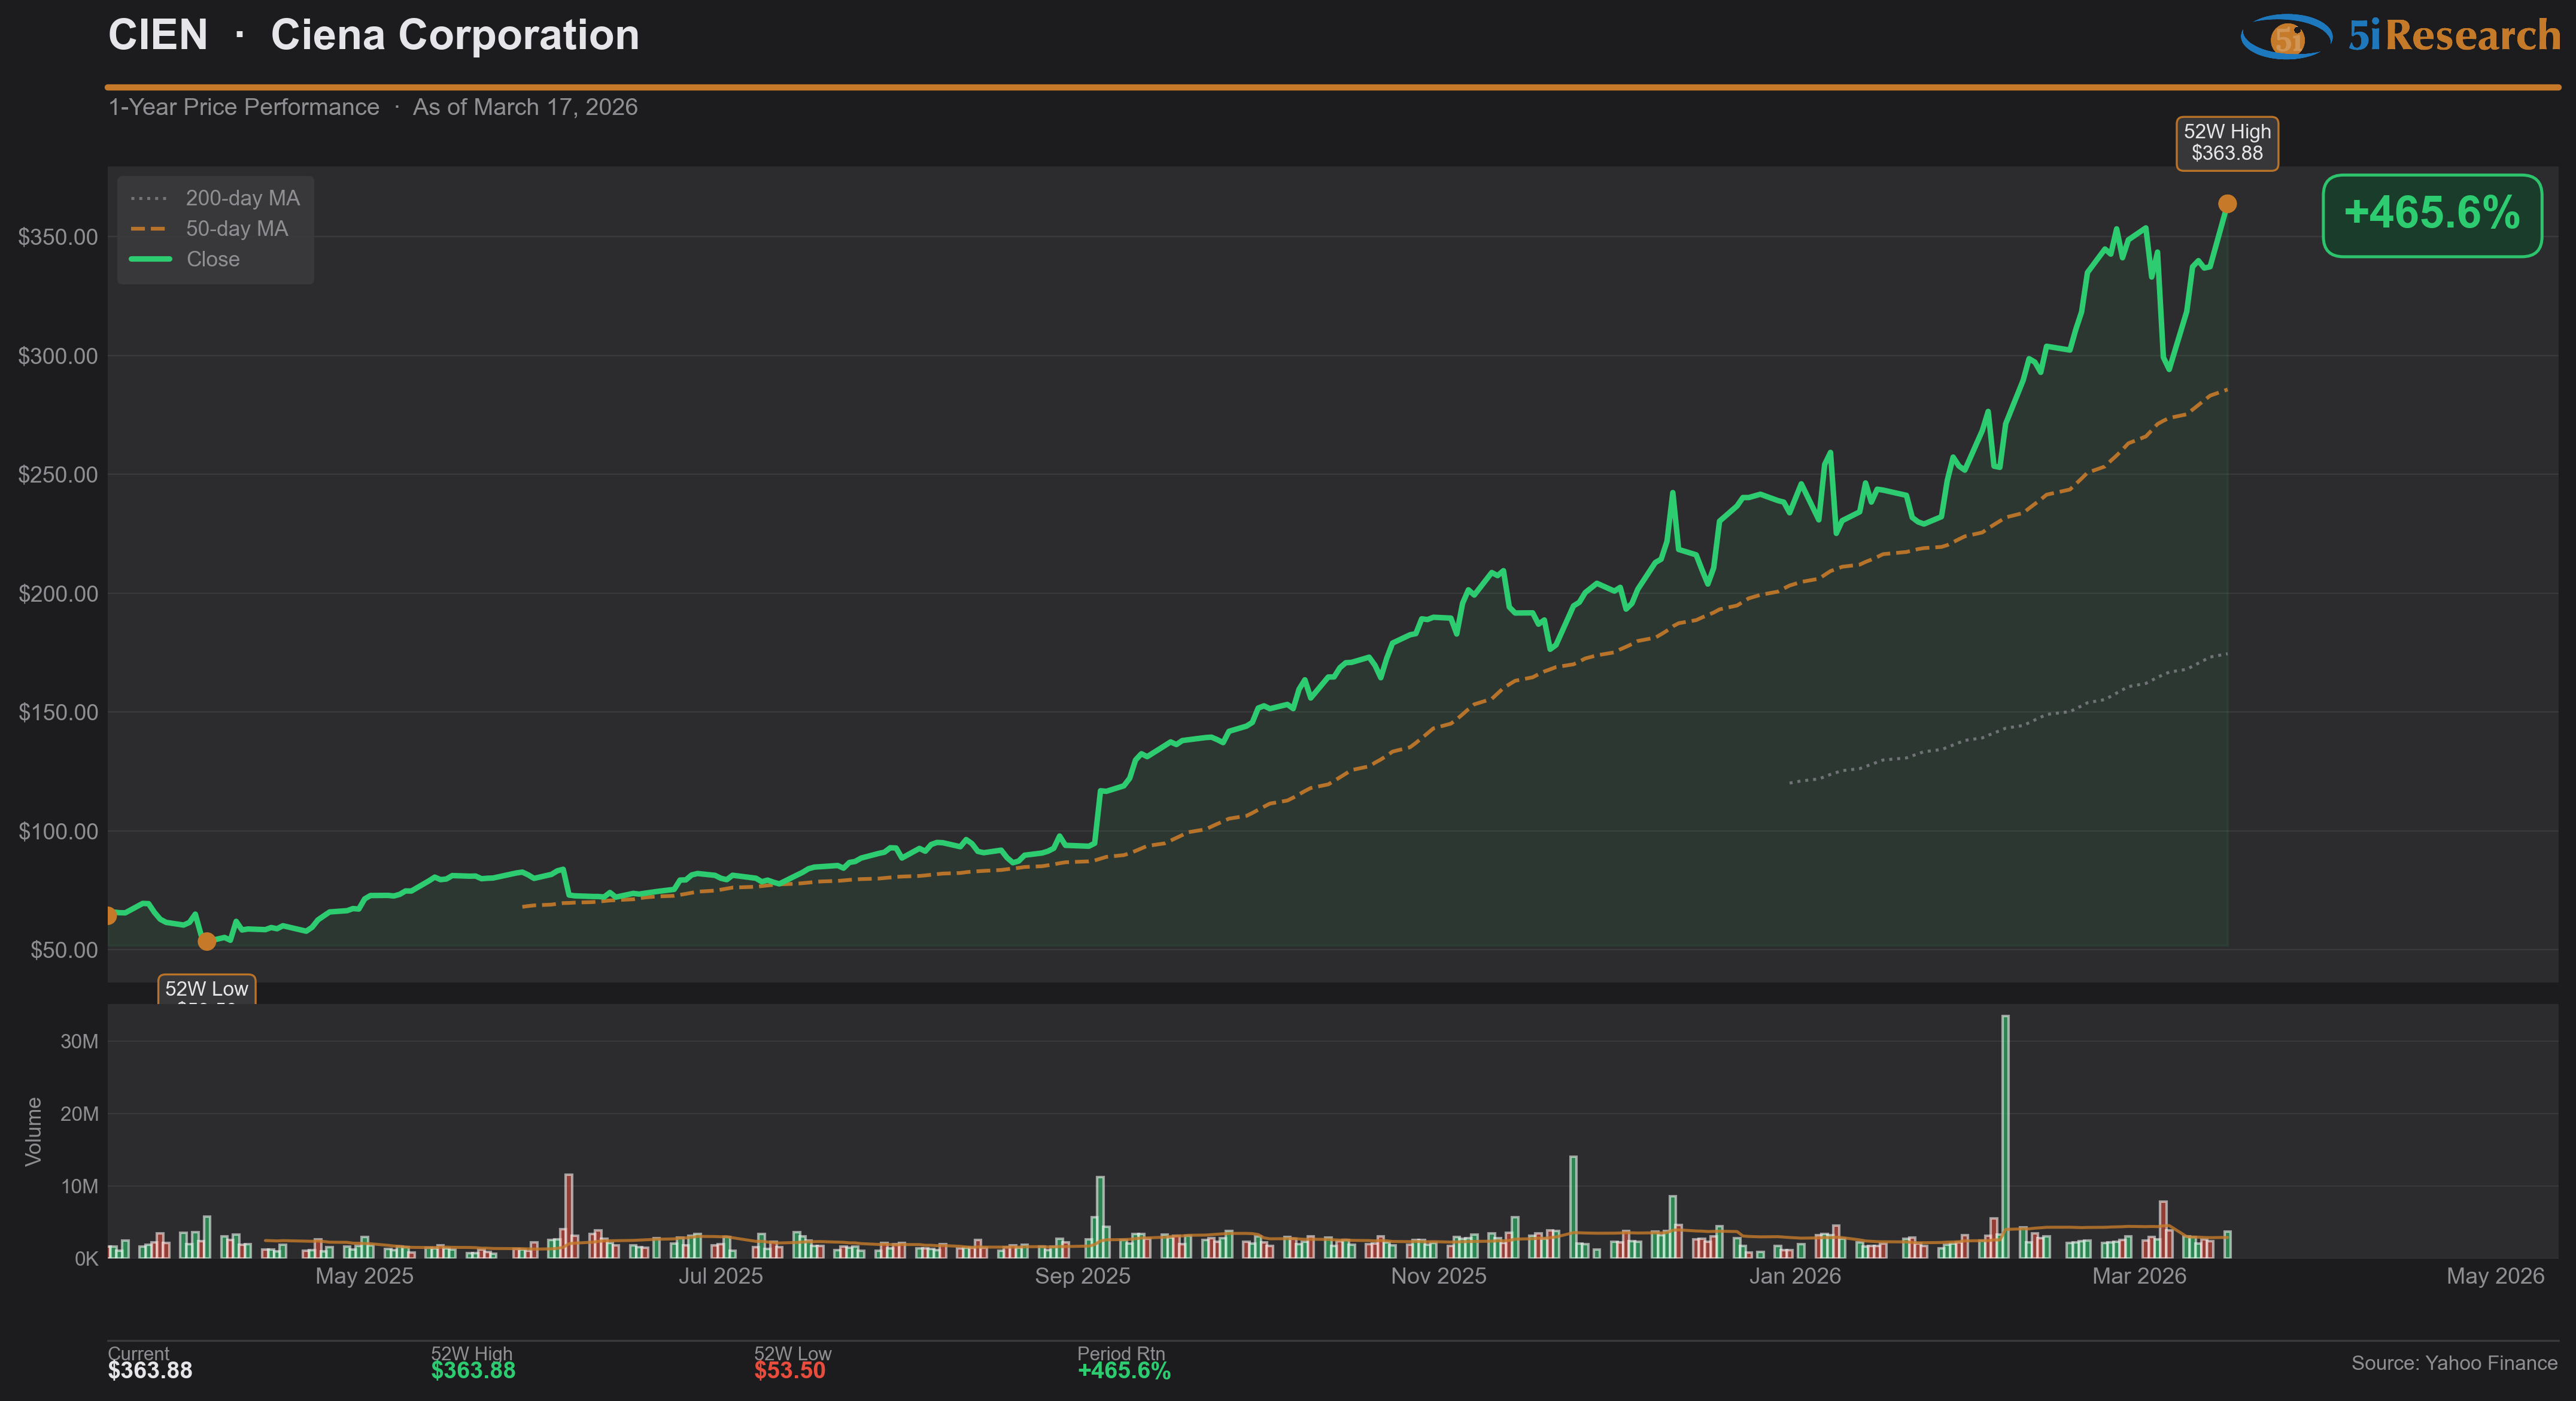Click the Current $363.88 footer value
2576x1401 pixels.
tap(150, 1370)
